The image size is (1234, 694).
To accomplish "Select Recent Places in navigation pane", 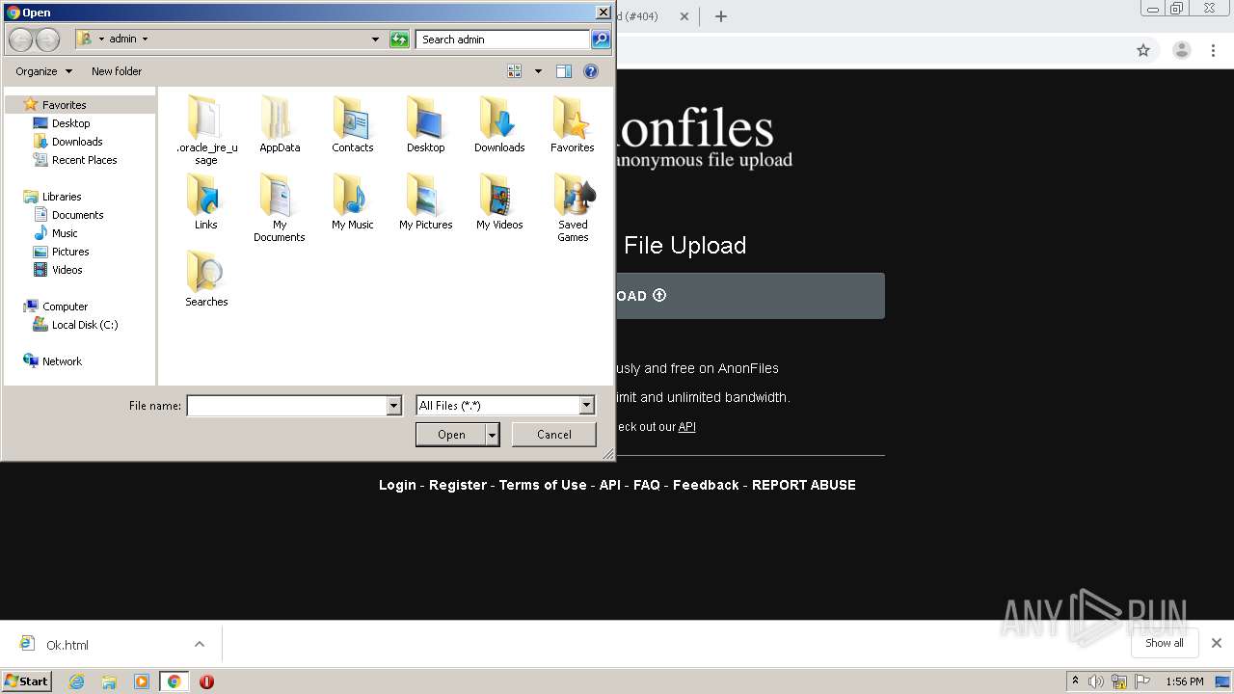I will pos(84,160).
